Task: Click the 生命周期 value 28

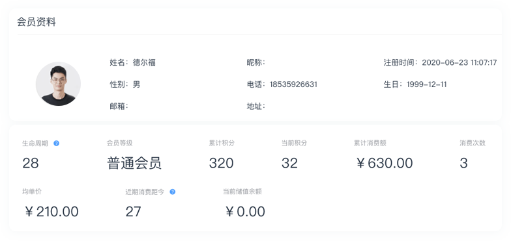Action: (x=30, y=163)
